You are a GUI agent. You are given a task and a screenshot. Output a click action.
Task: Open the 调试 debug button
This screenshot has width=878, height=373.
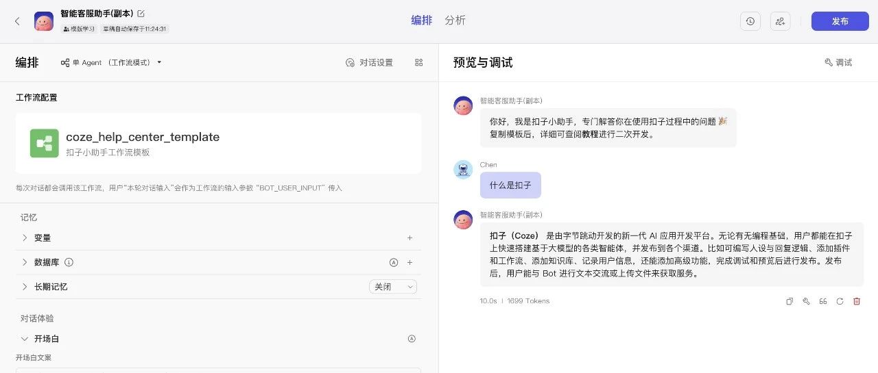[x=838, y=62]
